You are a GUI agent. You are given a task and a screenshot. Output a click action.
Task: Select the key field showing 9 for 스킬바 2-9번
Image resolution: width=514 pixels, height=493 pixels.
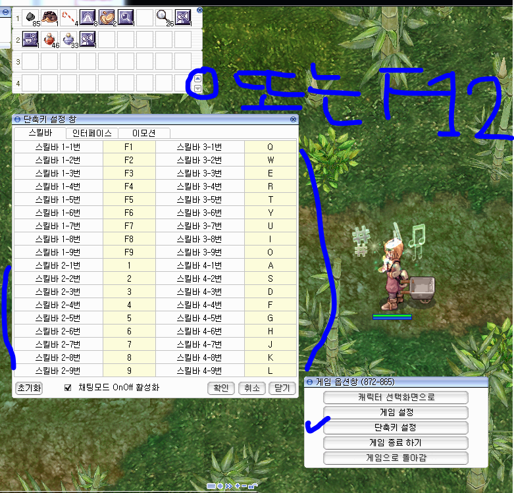[129, 371]
